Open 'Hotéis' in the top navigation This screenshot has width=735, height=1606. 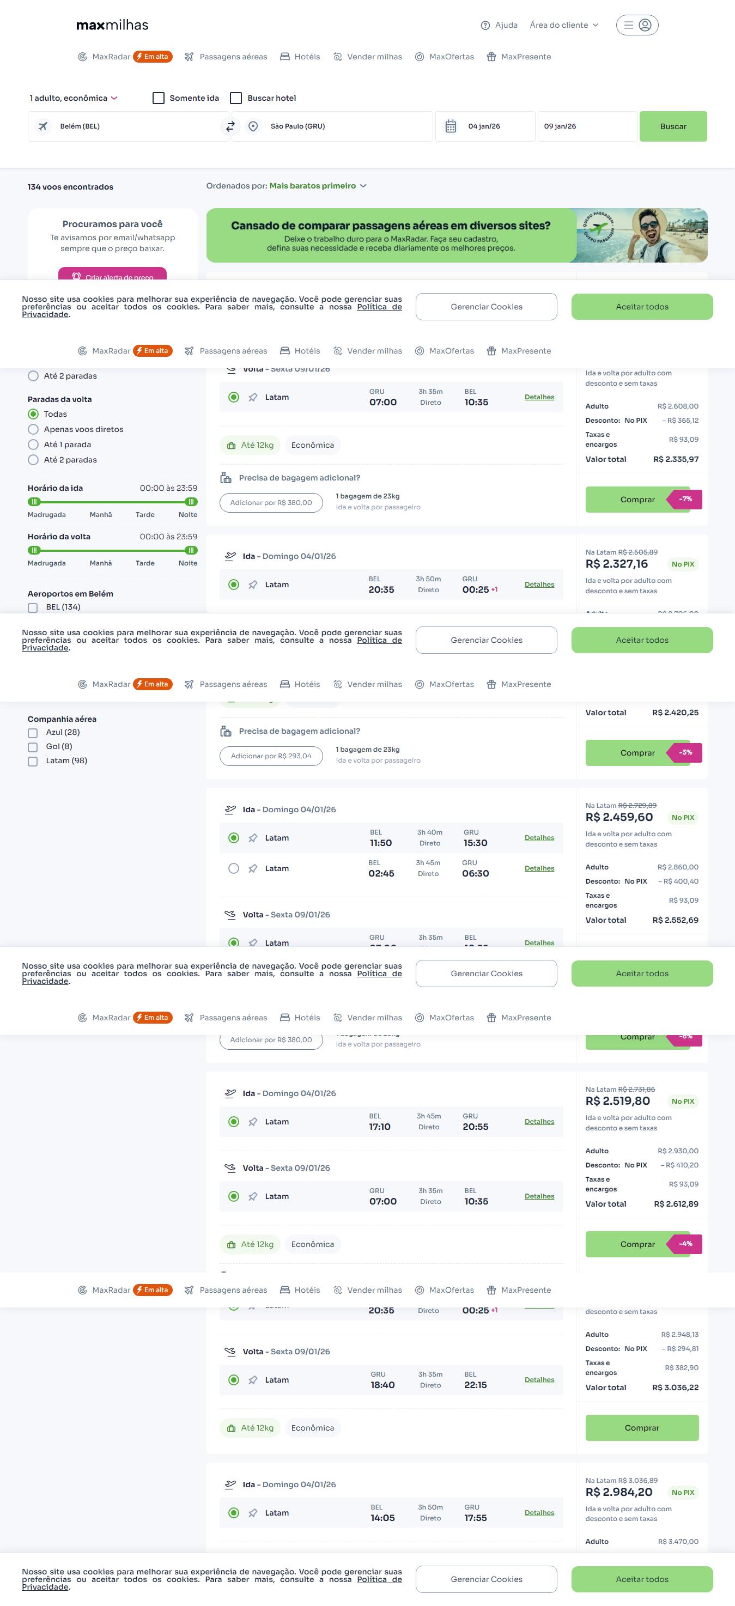click(x=300, y=57)
